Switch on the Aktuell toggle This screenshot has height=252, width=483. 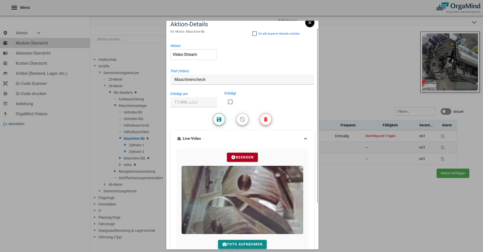[446, 111]
